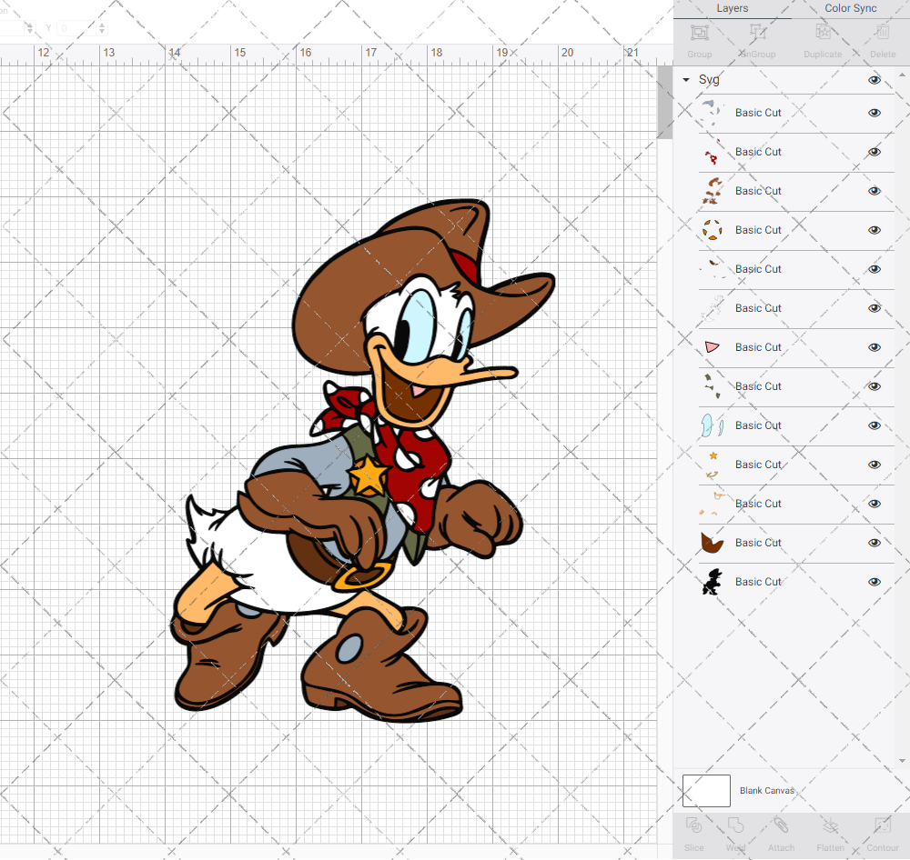
Task: Hide the dark brown vest-shaped layer
Action: pos(874,543)
